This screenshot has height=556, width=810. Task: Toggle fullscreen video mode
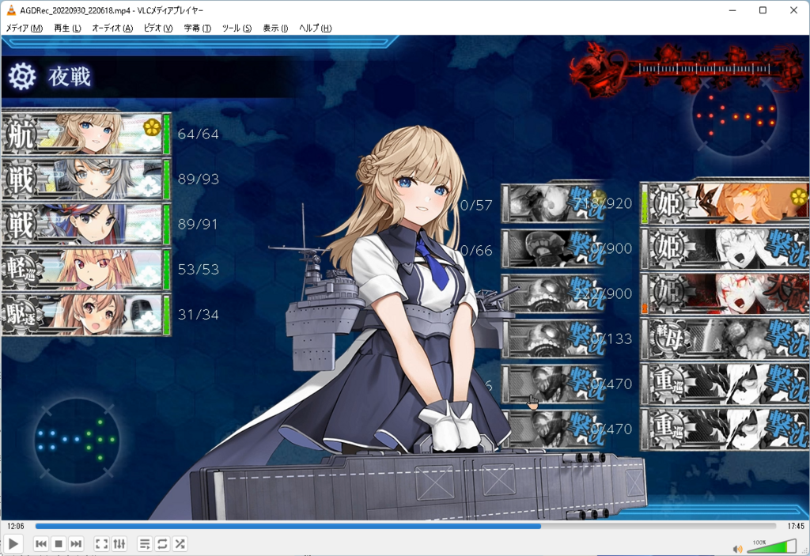101,544
